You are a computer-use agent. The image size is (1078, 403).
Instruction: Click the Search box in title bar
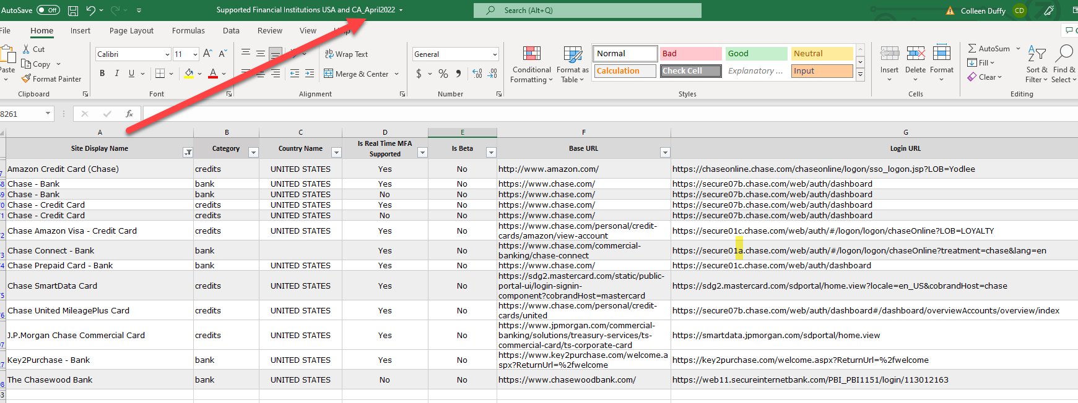click(587, 11)
